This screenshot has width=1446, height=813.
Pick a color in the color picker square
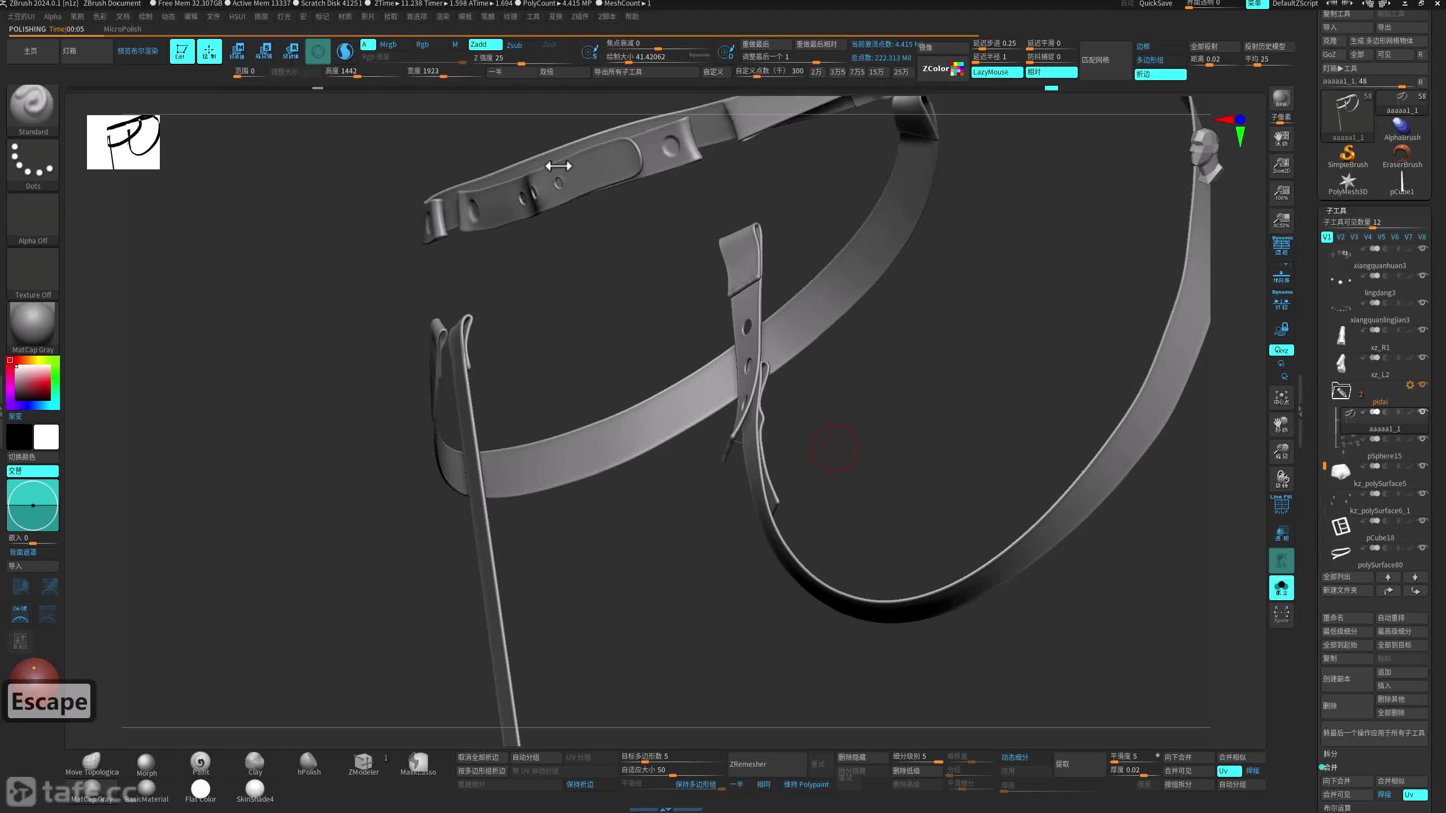(33, 383)
